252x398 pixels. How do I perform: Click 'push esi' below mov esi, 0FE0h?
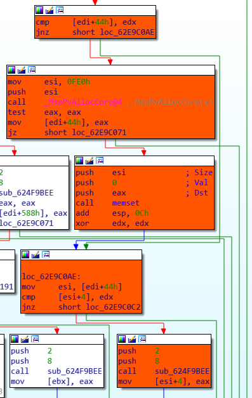(33, 92)
